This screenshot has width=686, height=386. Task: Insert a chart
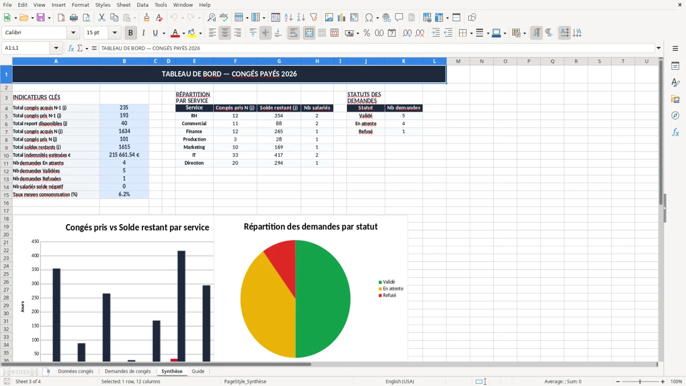pos(342,18)
